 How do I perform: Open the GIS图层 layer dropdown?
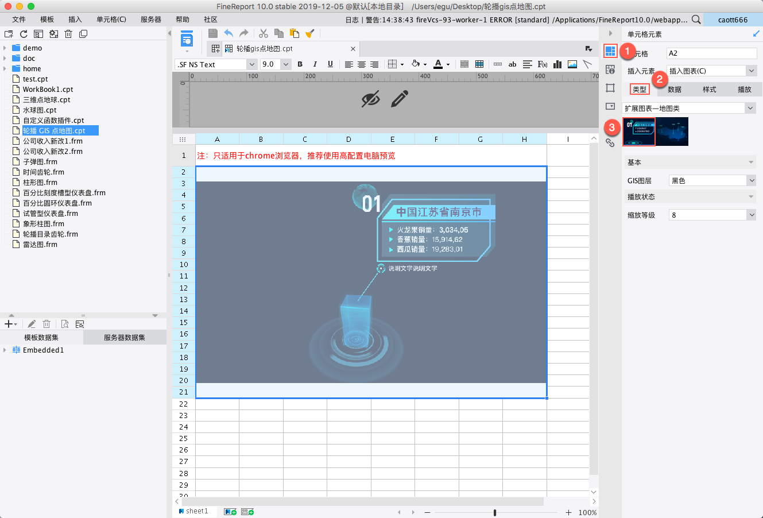[x=752, y=181]
